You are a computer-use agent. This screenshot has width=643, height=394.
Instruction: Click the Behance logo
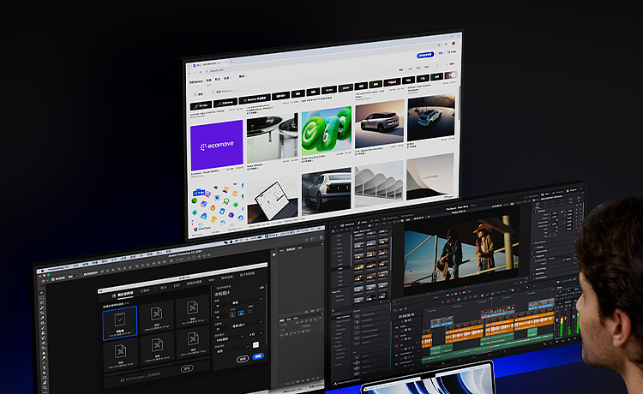[196, 81]
